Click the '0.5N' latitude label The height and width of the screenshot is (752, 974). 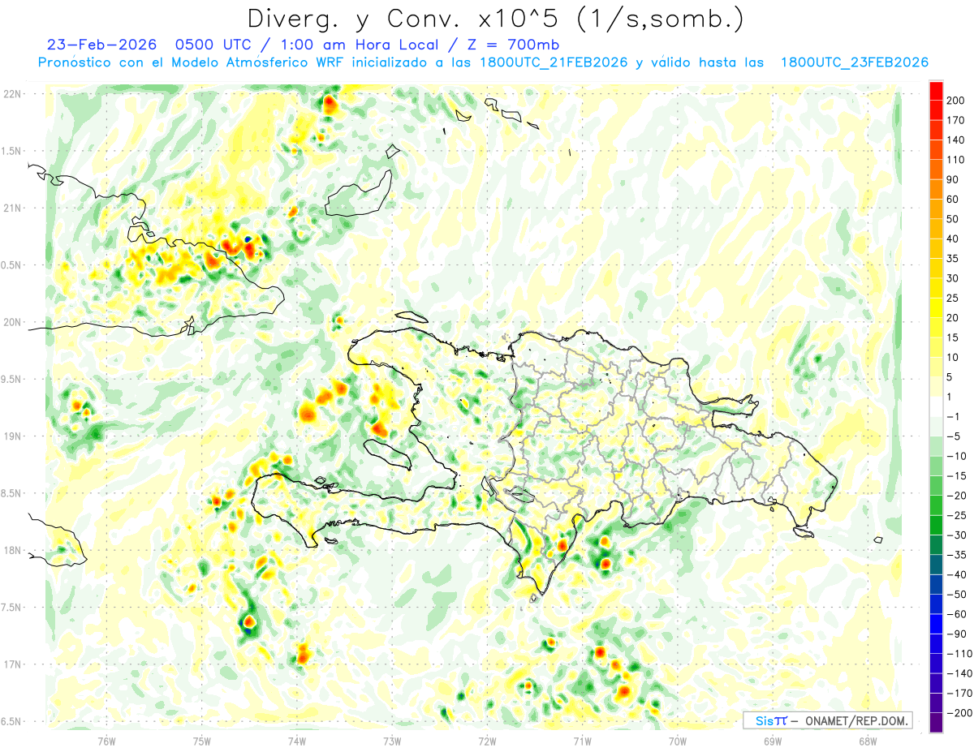coord(11,265)
